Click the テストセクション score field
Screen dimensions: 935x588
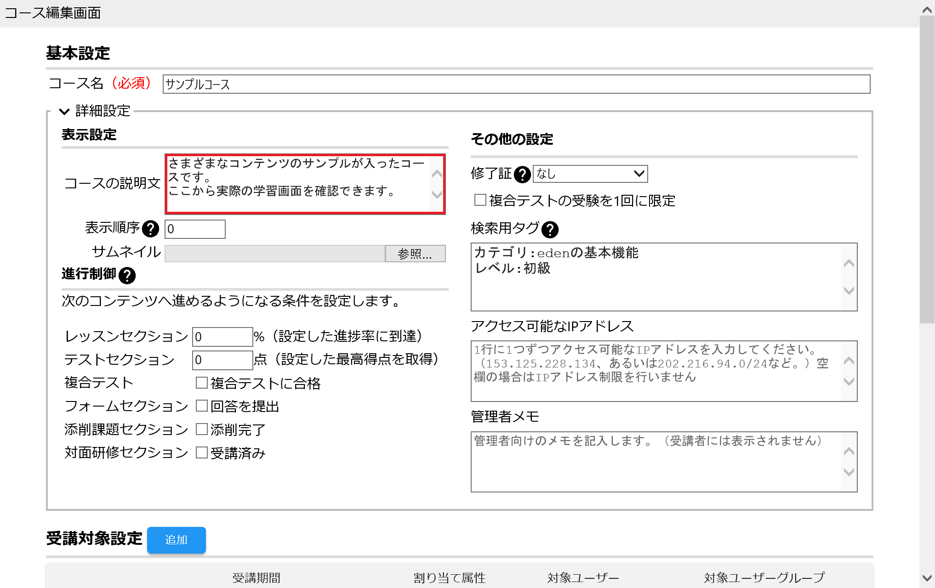click(222, 360)
